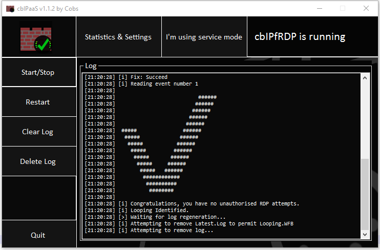Close the cbIPaaS window
The width and height of the screenshot is (380, 250).
[366, 8]
